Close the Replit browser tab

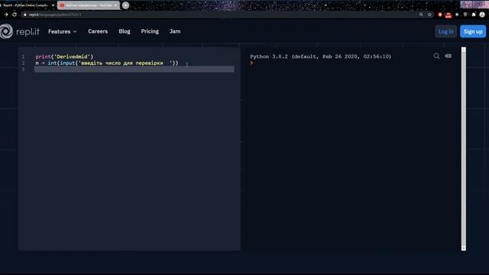tap(53, 5)
